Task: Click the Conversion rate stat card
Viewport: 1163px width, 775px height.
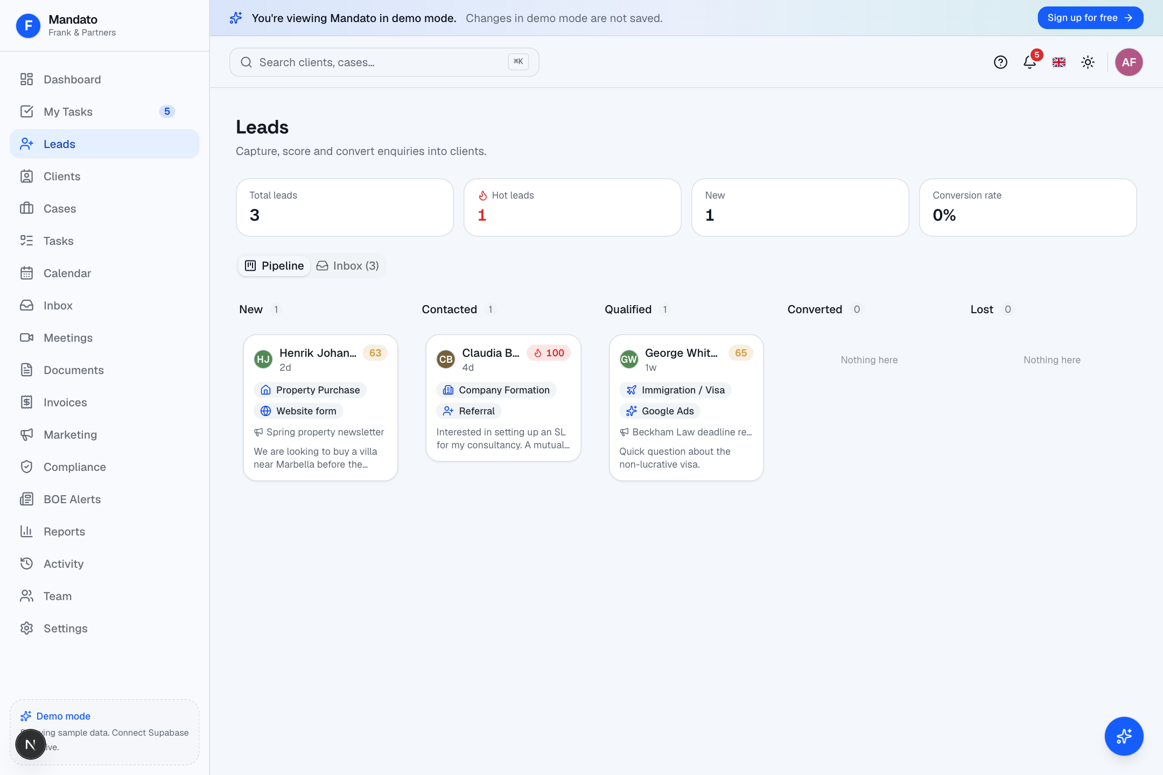Action: [1028, 207]
